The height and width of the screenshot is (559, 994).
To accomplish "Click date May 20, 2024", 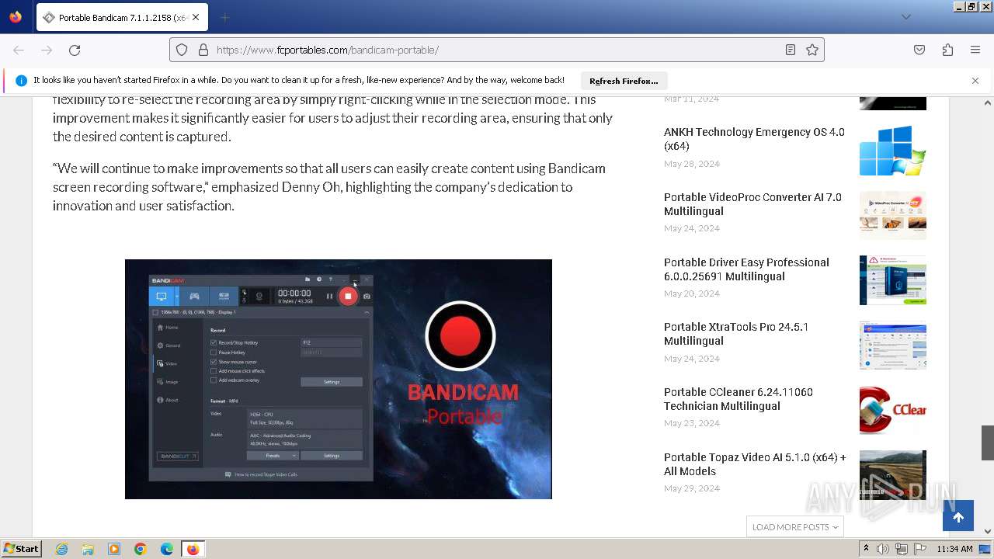I will pos(692,293).
